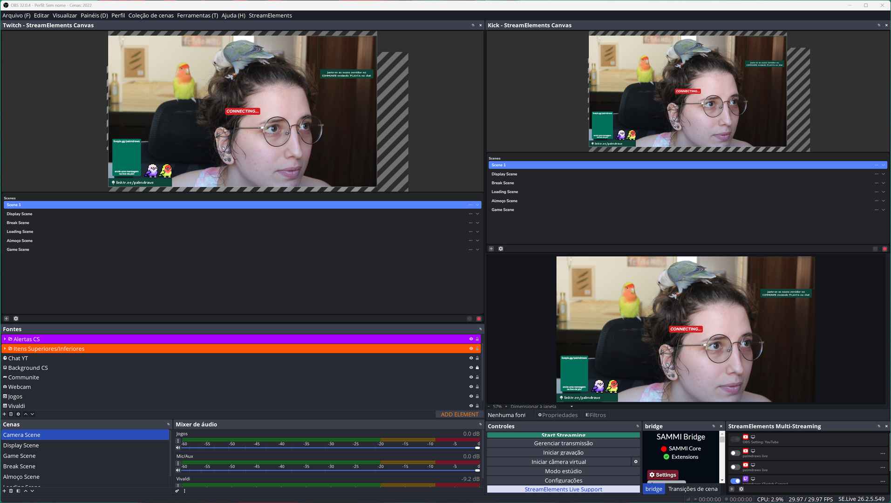891x503 pixels.
Task: Mute the Jogos audio source speaker icon
Action: click(x=178, y=448)
